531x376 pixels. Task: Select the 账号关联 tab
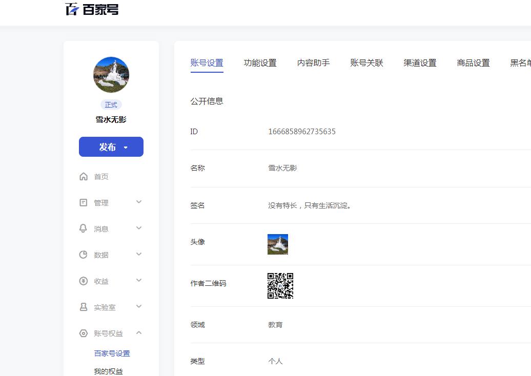[366, 63]
